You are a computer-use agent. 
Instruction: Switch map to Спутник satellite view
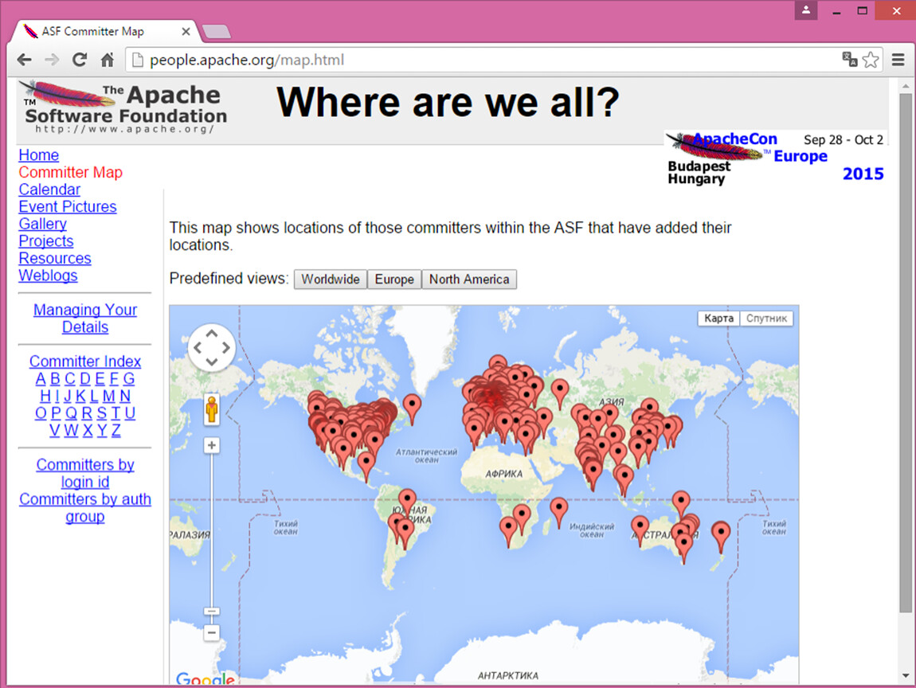pos(766,319)
